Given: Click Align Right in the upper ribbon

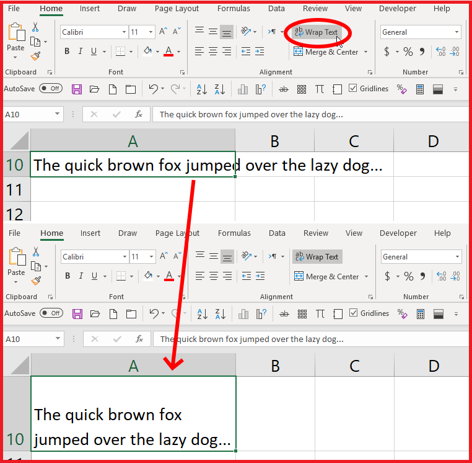Looking at the screenshot, I should (x=227, y=52).
